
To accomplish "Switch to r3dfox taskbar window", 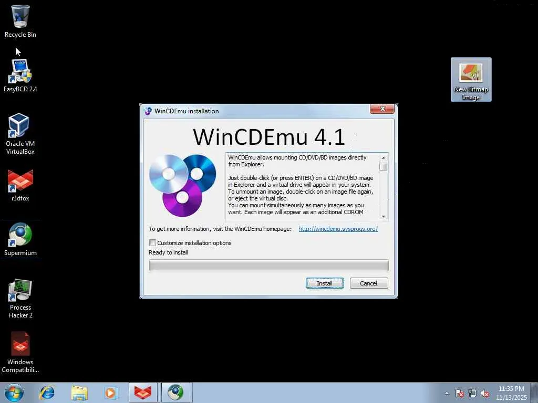I will (x=143, y=393).
